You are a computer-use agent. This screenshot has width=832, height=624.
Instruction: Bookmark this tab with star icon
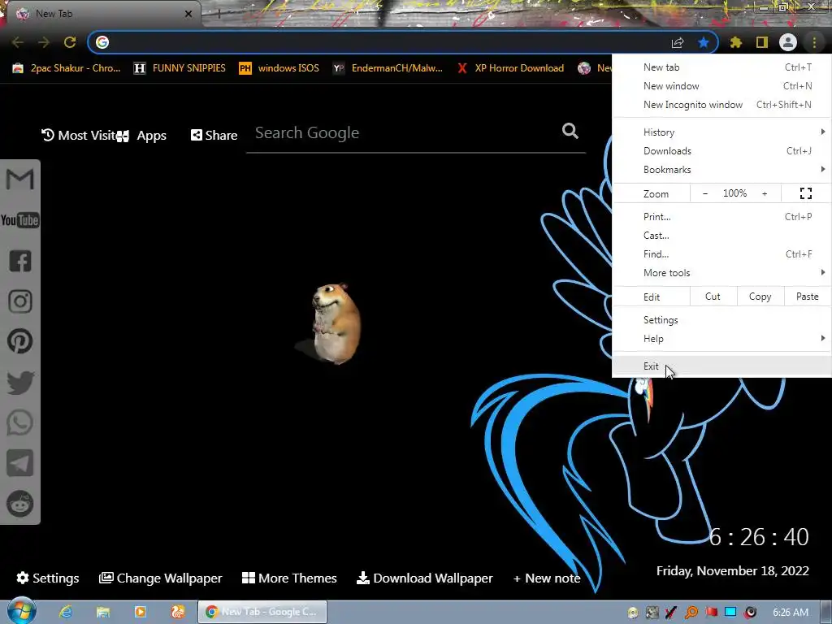704,42
